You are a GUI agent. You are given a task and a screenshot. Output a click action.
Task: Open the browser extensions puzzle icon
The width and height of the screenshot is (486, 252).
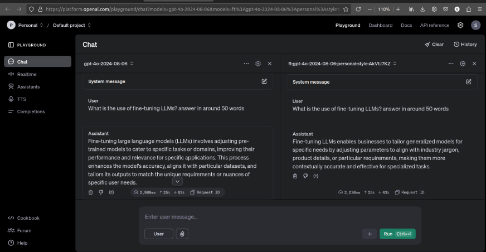coord(468,9)
